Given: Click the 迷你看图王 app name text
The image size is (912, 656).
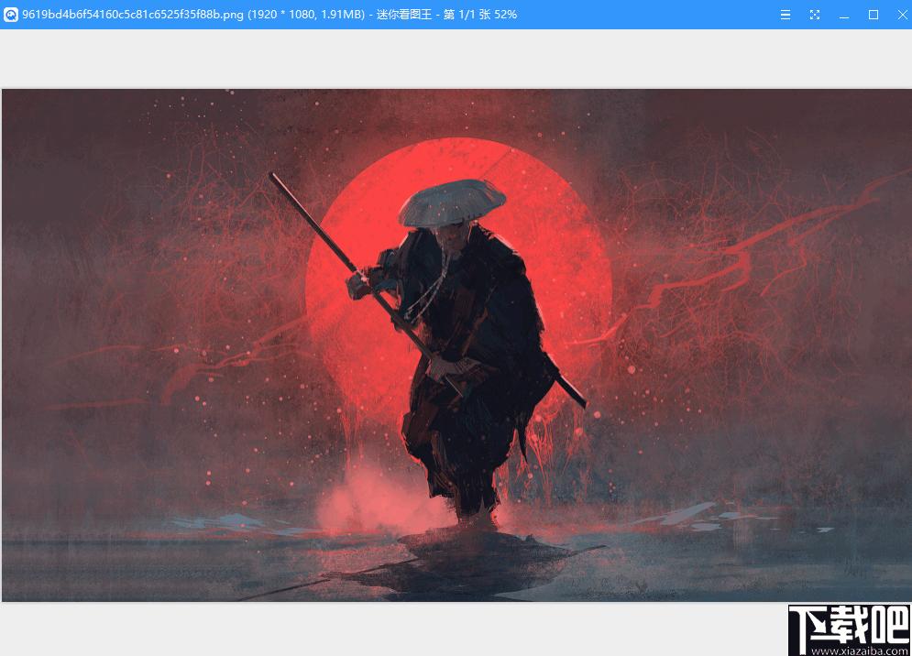Looking at the screenshot, I should pyautogui.click(x=403, y=15).
